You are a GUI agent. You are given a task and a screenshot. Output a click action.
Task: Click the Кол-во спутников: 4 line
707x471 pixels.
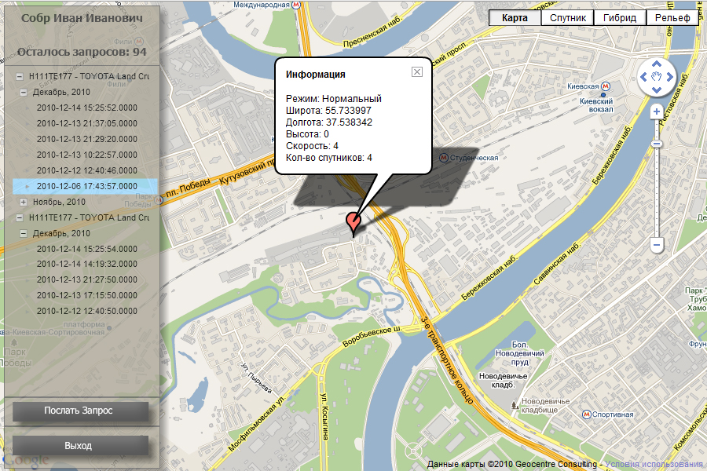[329, 158]
